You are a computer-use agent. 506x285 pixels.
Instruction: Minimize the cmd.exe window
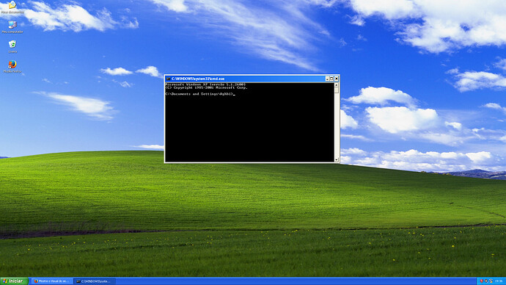pyautogui.click(x=327, y=79)
